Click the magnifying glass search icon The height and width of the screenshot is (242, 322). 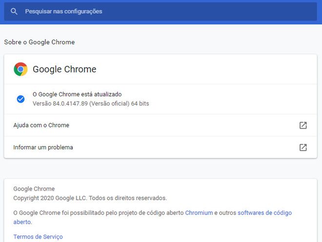pyautogui.click(x=14, y=12)
